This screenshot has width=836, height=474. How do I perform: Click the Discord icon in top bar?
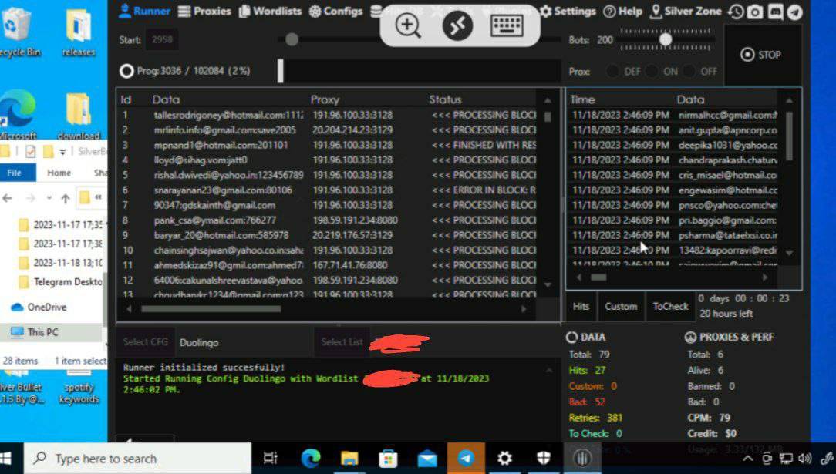tap(775, 12)
